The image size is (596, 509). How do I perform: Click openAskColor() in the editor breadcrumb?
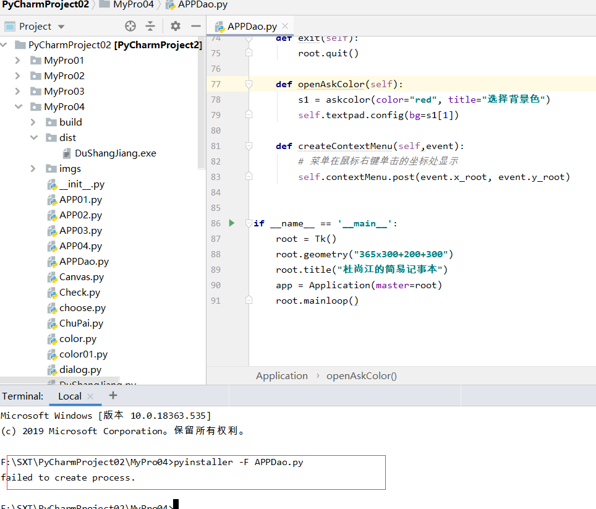(362, 376)
